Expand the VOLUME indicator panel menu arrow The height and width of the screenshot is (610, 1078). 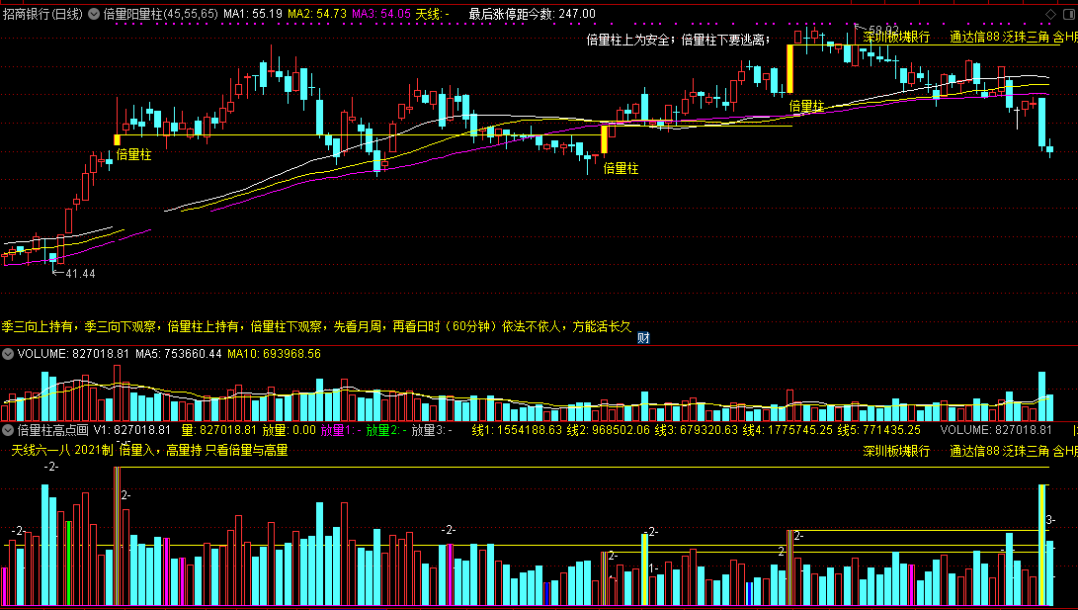click(x=8, y=354)
